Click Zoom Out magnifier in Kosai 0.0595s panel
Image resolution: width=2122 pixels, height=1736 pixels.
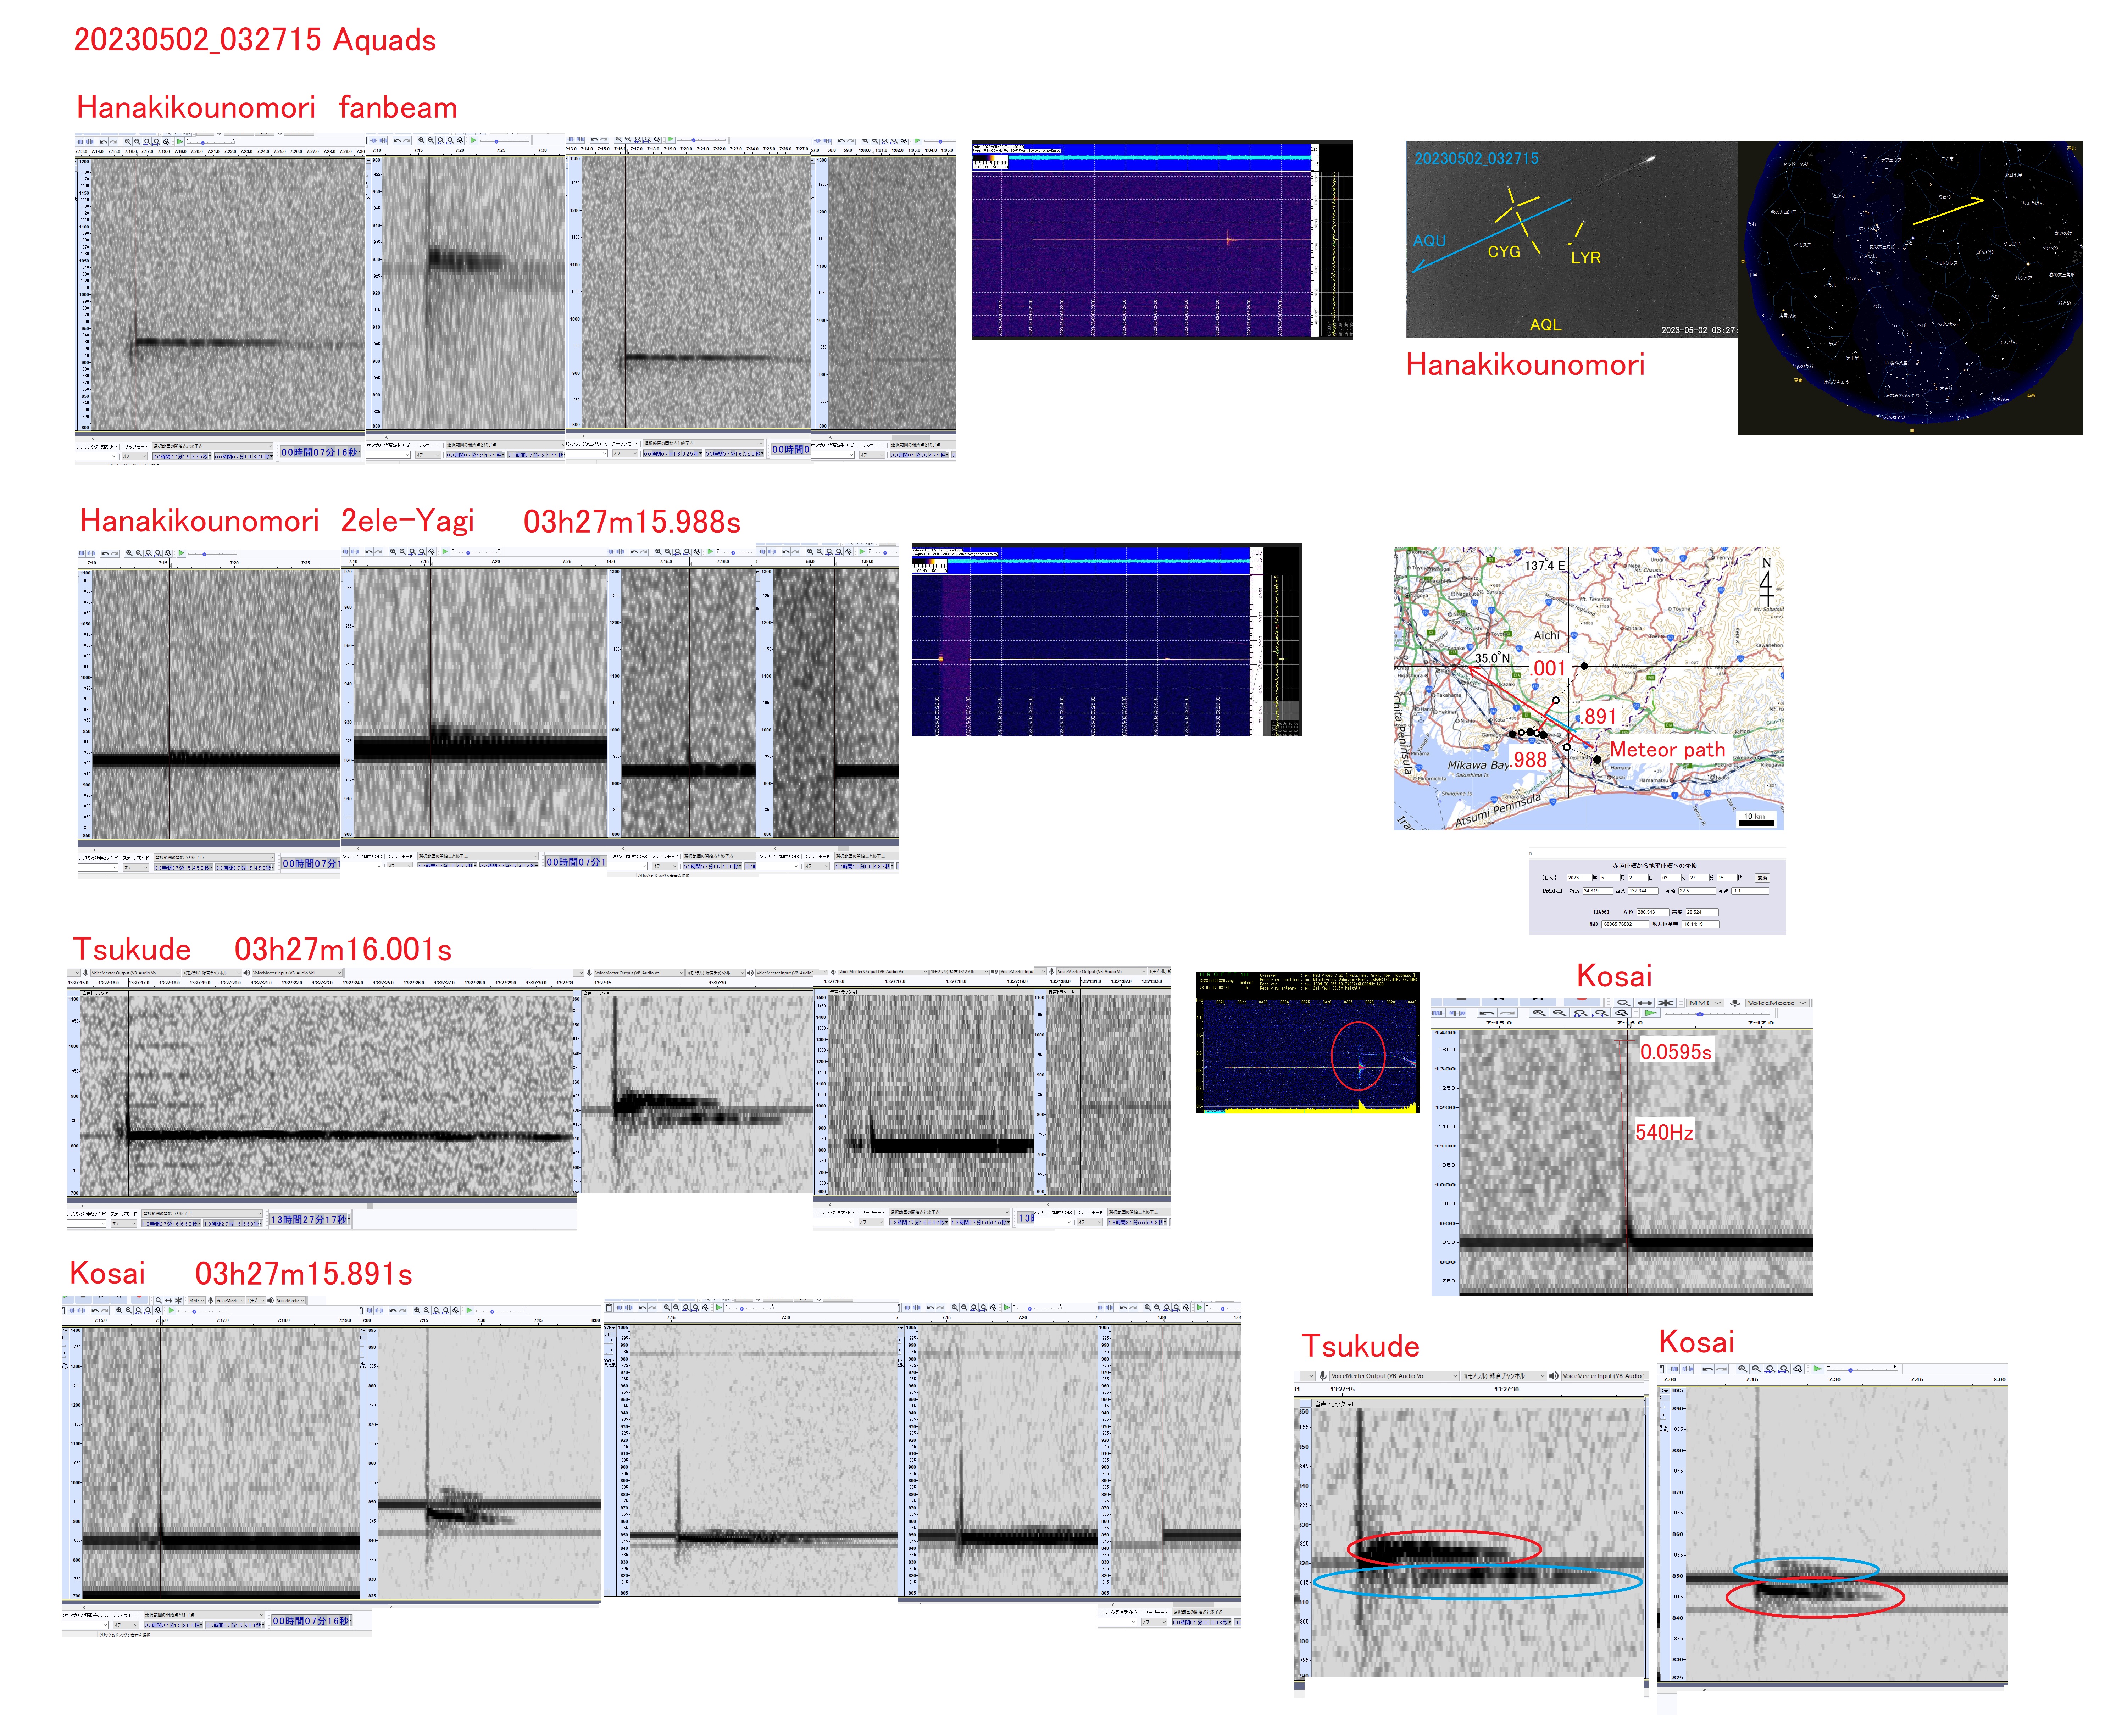(x=1559, y=1013)
